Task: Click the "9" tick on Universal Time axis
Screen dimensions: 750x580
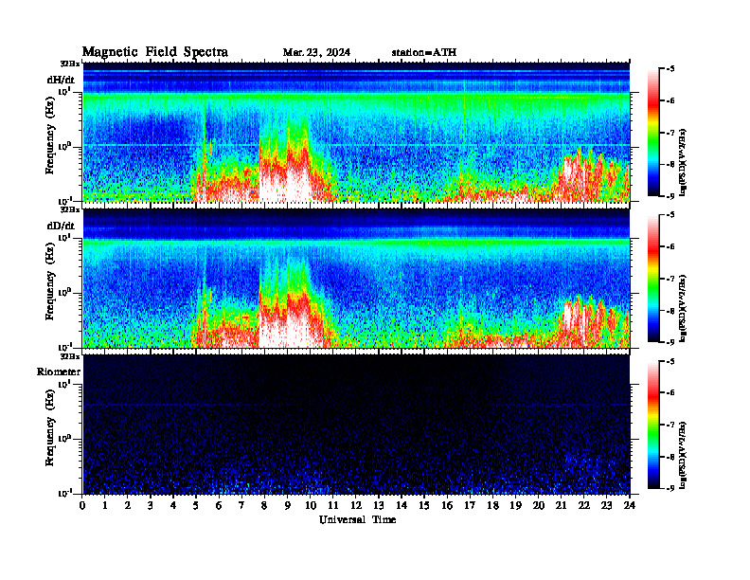Action: [x=288, y=505]
